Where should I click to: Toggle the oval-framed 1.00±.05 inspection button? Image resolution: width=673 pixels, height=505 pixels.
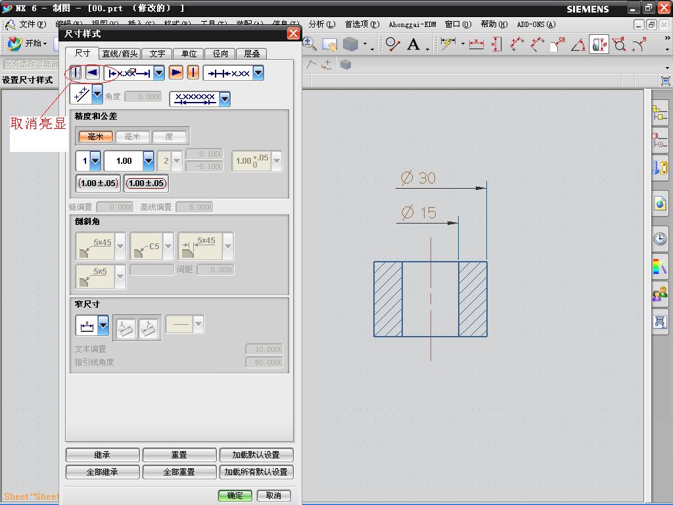point(147,183)
